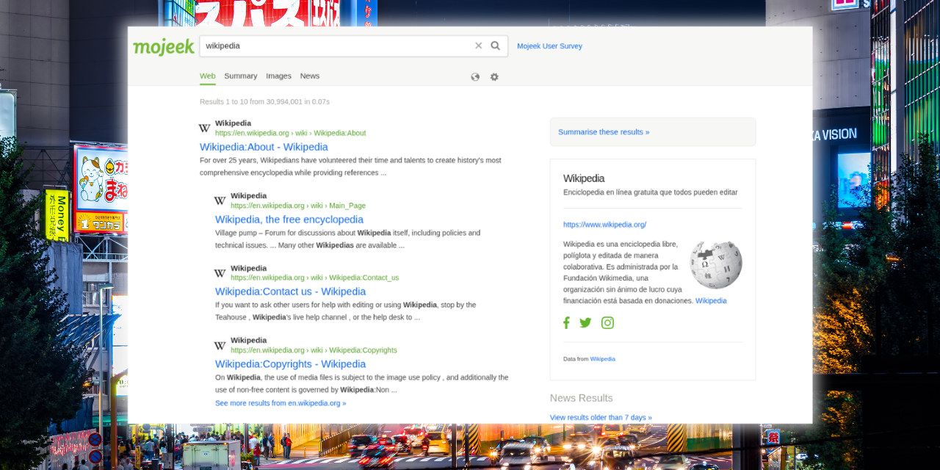Open the Mojeek User Survey link
The image size is (940, 470).
click(x=549, y=46)
